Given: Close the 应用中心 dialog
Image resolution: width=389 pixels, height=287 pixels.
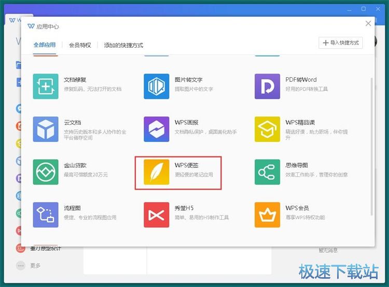Looking at the screenshot, I should pyautogui.click(x=368, y=24).
